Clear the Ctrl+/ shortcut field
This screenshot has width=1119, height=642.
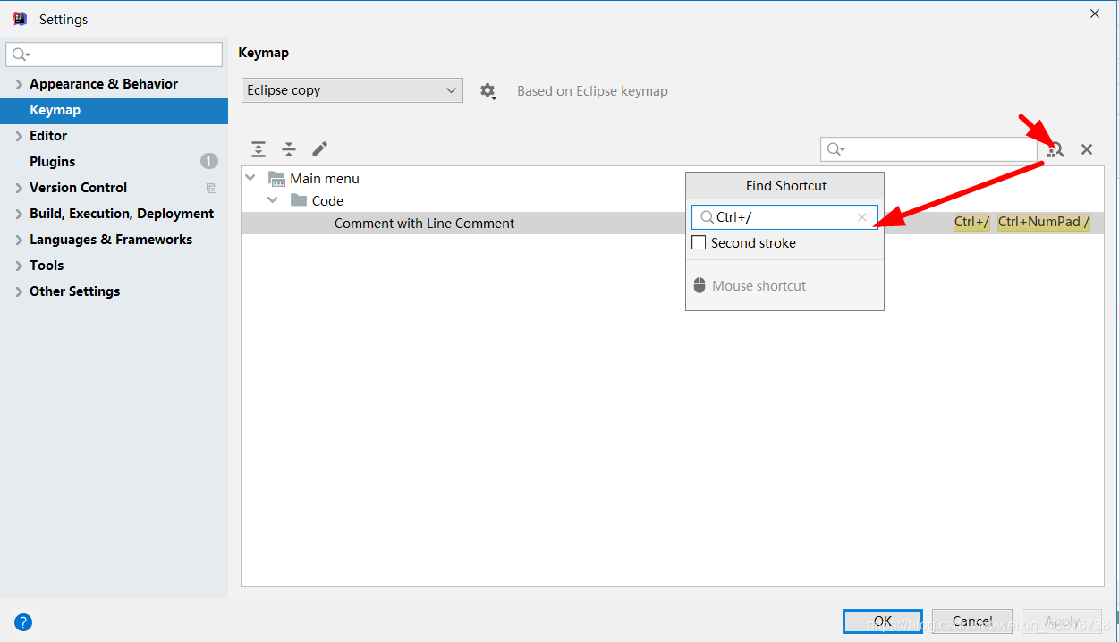click(x=862, y=217)
